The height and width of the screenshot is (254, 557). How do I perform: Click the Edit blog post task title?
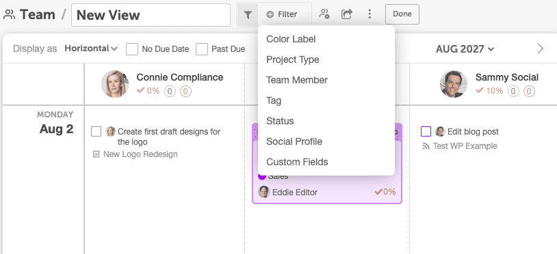(473, 132)
